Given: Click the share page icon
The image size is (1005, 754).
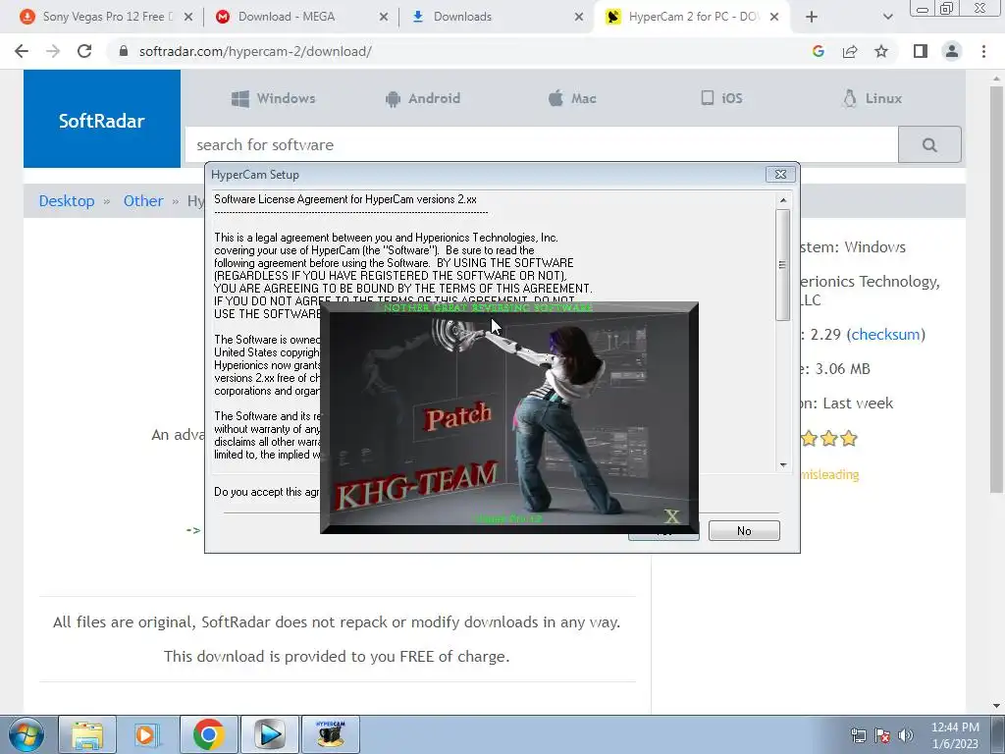Looking at the screenshot, I should click(850, 51).
